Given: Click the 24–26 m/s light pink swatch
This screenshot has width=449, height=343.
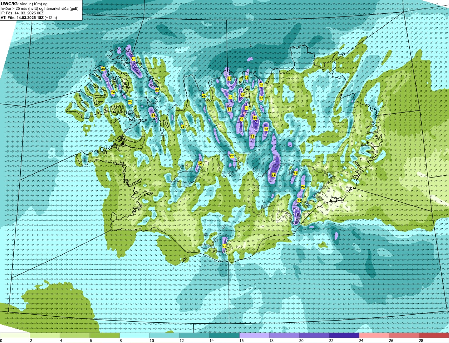Looking at the screenshot, I should pos(374,336).
